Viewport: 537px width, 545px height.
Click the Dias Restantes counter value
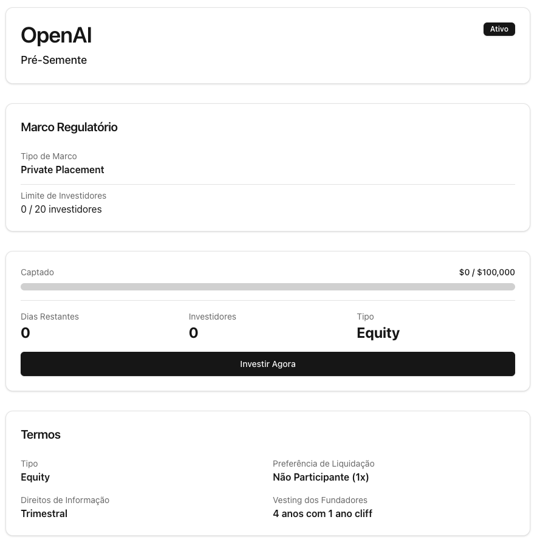[26, 333]
